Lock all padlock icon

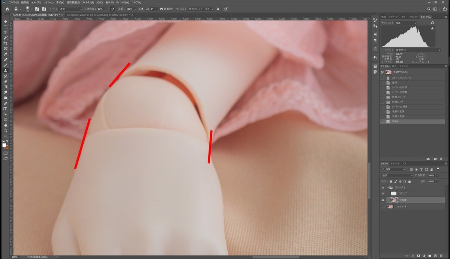coord(409,181)
